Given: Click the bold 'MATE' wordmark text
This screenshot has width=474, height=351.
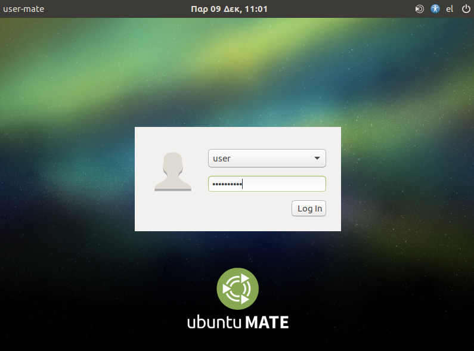Looking at the screenshot, I should tap(267, 322).
